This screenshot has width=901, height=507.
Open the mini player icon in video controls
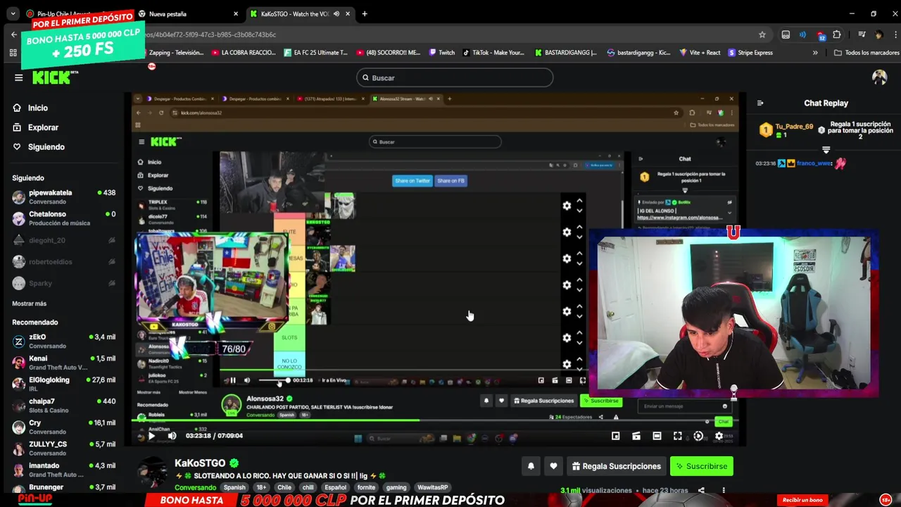(615, 436)
